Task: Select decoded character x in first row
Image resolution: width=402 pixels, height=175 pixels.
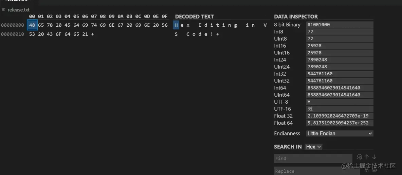Action: (x=188, y=25)
